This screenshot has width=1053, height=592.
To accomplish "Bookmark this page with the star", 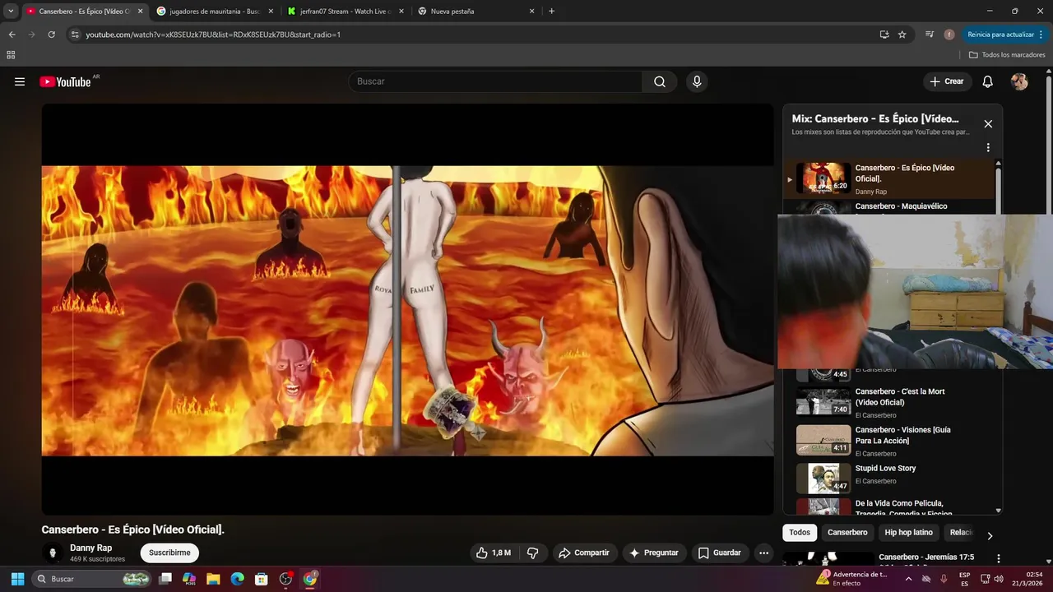I will [902, 35].
